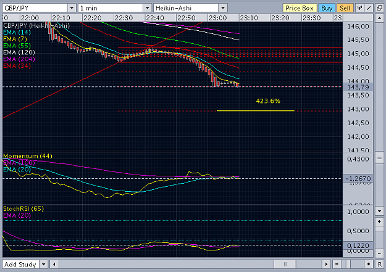Click the -1,2670 momentum value marker
386x272 pixels.
point(358,178)
